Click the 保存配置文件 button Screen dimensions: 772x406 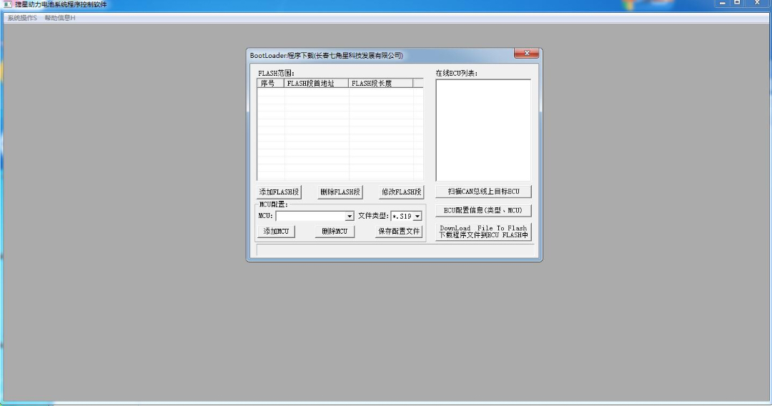click(399, 232)
